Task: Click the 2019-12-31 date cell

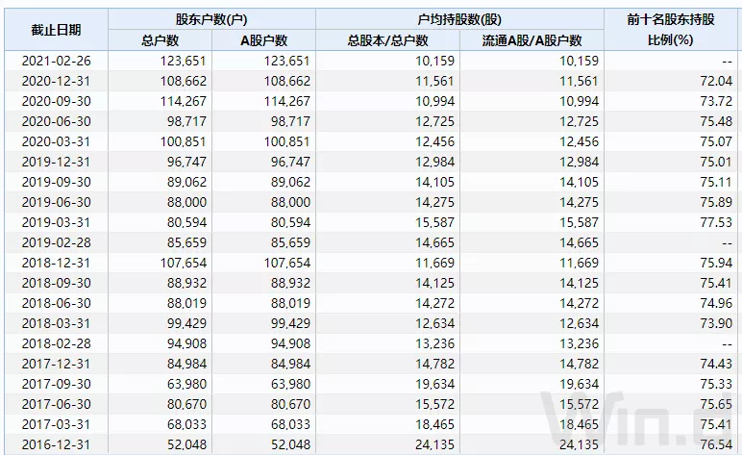Action: pos(56,162)
